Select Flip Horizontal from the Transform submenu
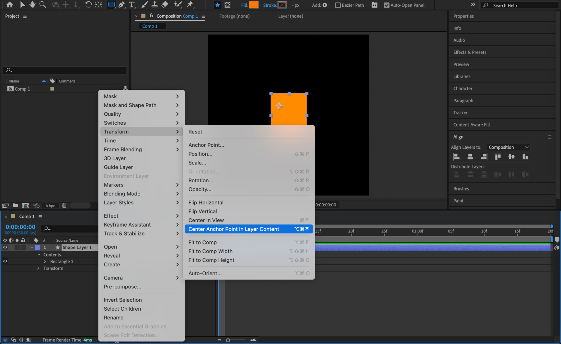This screenshot has height=344, width=561. (206, 202)
